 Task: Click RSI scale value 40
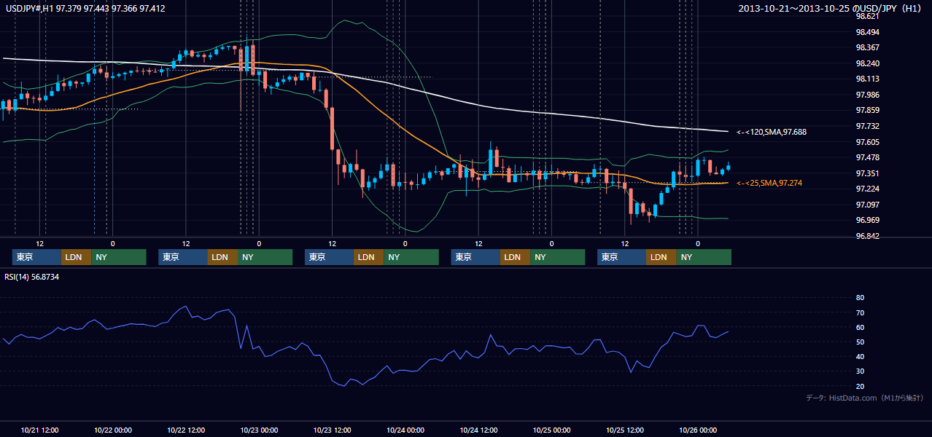point(860,356)
